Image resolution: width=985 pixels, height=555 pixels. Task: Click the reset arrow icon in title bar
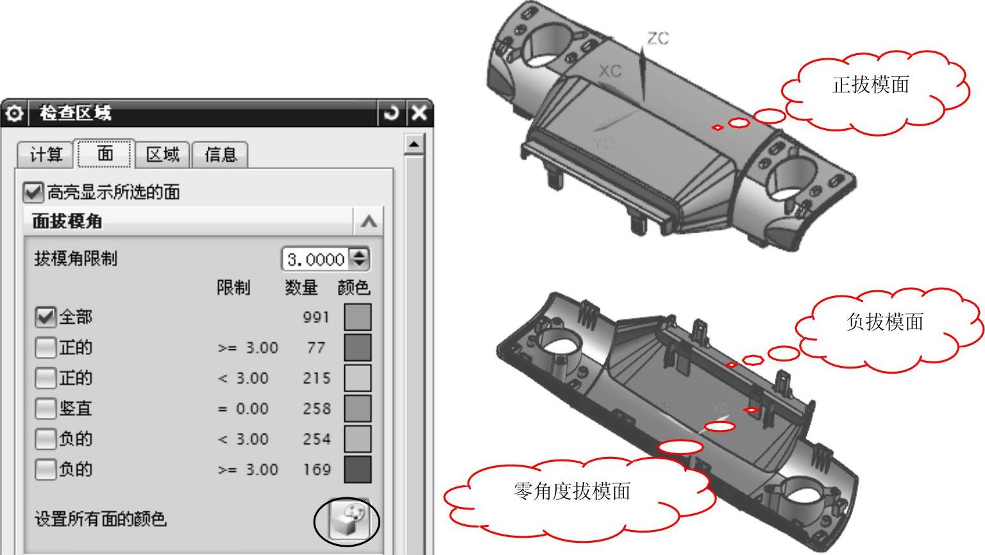391,113
